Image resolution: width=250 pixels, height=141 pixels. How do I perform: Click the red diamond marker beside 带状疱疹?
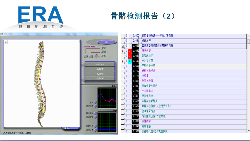123,51
